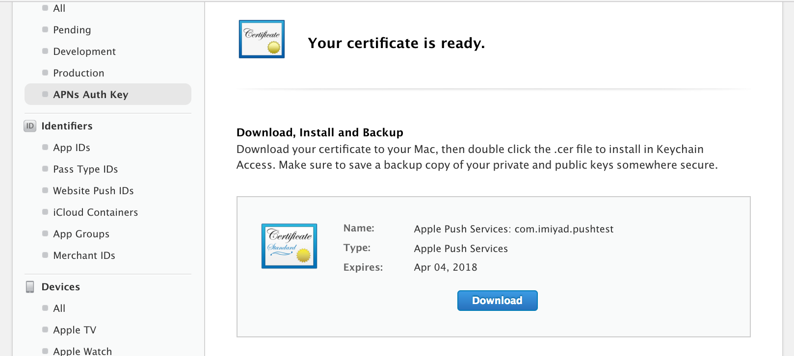Click the Name: label
Viewport: 794px width, 356px height.
(x=359, y=228)
